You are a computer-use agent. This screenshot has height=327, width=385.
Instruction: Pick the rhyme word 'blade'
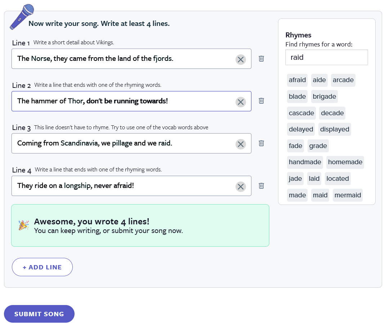297,97
